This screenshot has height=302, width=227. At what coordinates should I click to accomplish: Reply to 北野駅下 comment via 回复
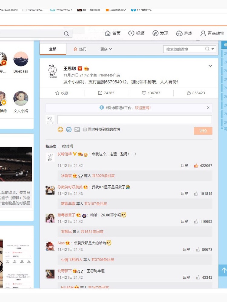coord(186,278)
